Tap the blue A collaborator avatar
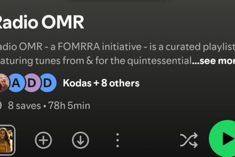The image size is (235, 157). (x=16, y=83)
